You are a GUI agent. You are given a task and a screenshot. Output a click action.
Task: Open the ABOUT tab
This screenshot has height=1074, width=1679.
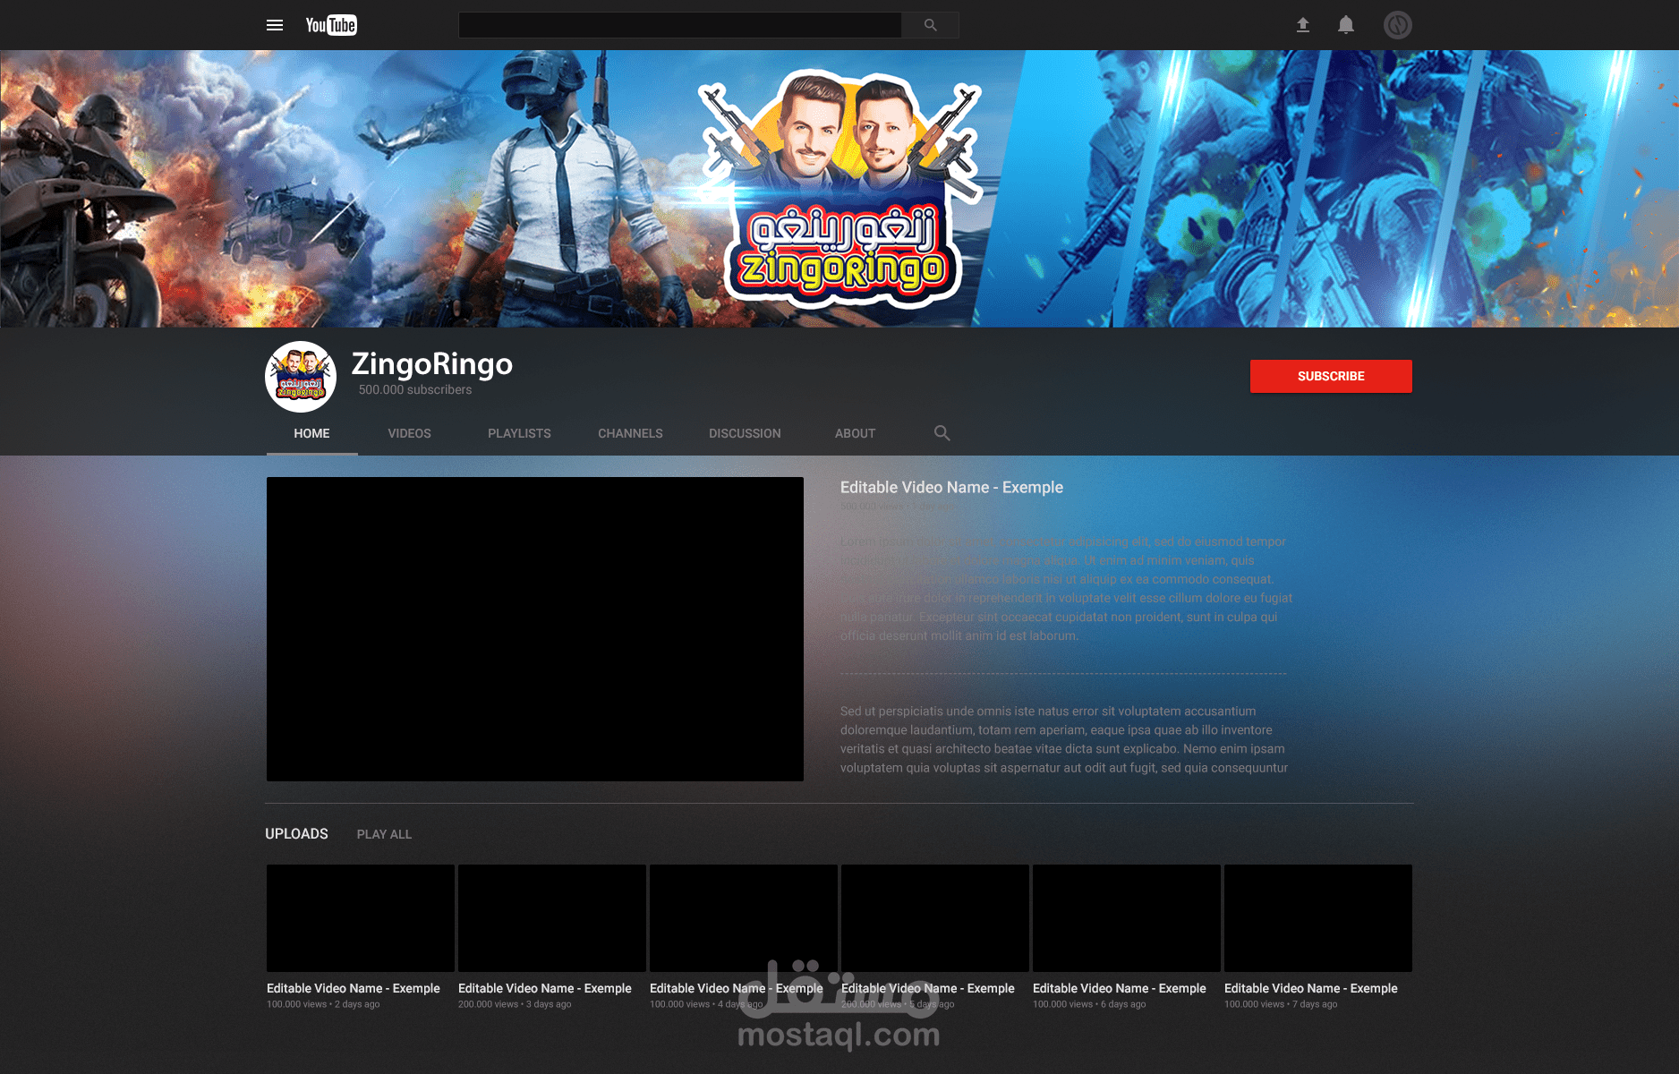point(855,433)
